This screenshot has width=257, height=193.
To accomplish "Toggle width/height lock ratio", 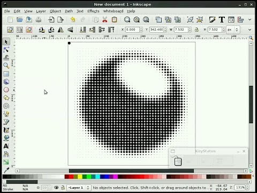I will coord(196,29).
